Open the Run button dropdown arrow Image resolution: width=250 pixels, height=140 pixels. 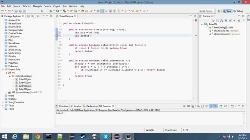pos(61,11)
